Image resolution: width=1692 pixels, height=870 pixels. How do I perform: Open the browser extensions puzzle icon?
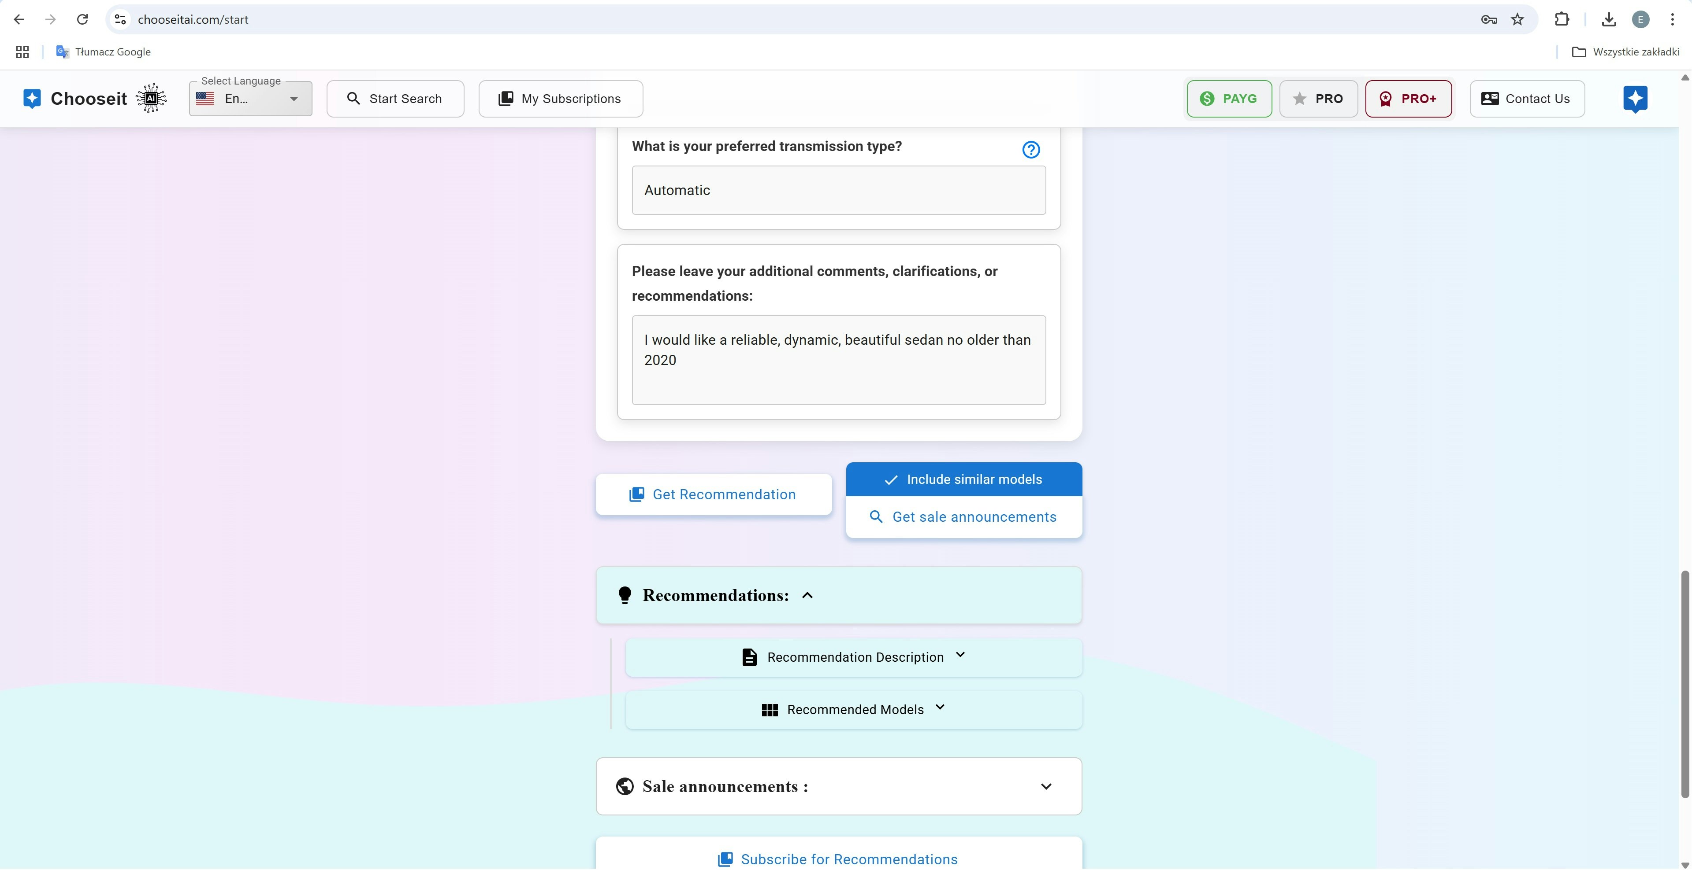(x=1562, y=20)
